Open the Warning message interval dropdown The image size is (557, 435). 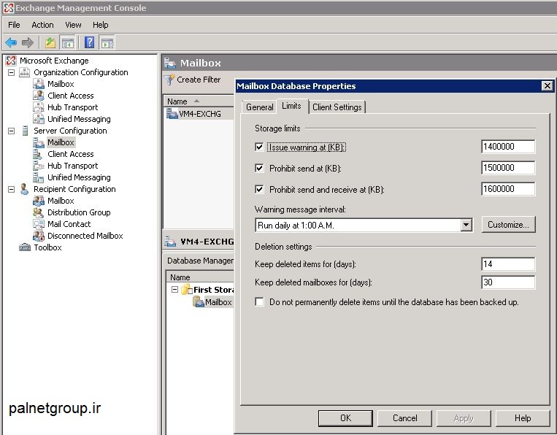click(466, 225)
